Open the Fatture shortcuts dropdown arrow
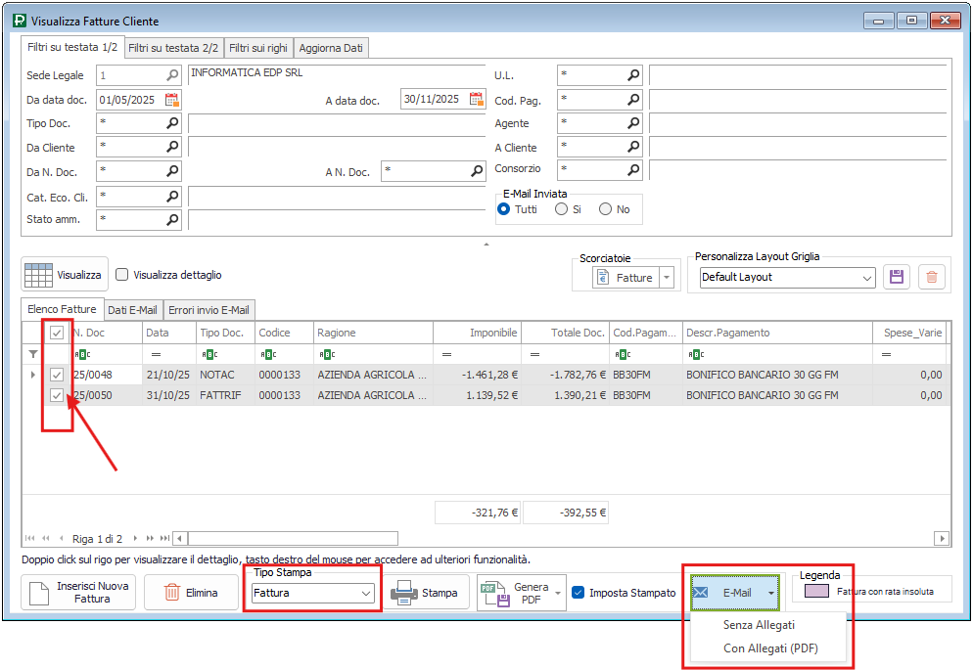 tap(668, 278)
